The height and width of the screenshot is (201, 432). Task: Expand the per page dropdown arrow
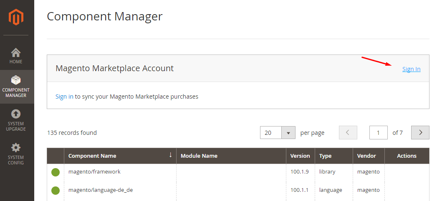coord(288,133)
